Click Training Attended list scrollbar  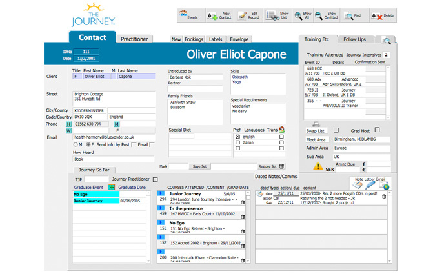(x=388, y=93)
